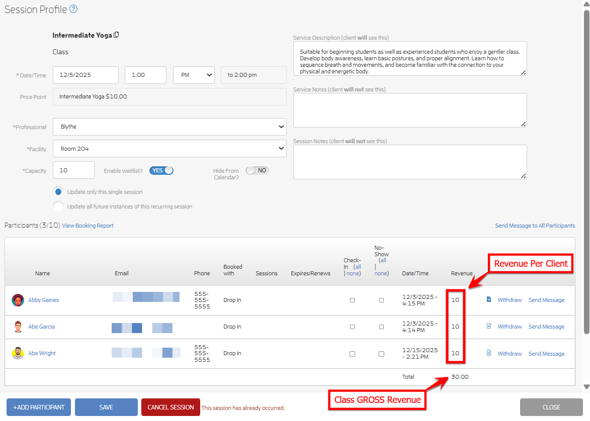Select Update all future instances option
This screenshot has width=590, height=421.
(x=58, y=206)
